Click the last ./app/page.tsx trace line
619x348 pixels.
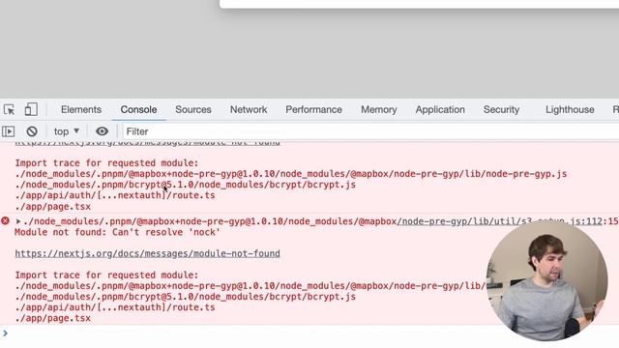(x=53, y=318)
